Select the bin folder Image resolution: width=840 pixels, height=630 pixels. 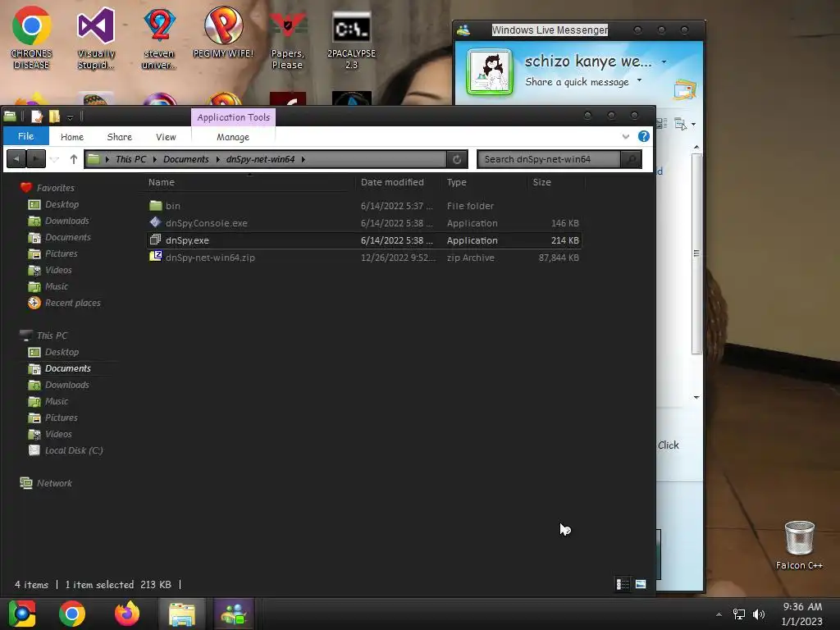(x=364, y=206)
